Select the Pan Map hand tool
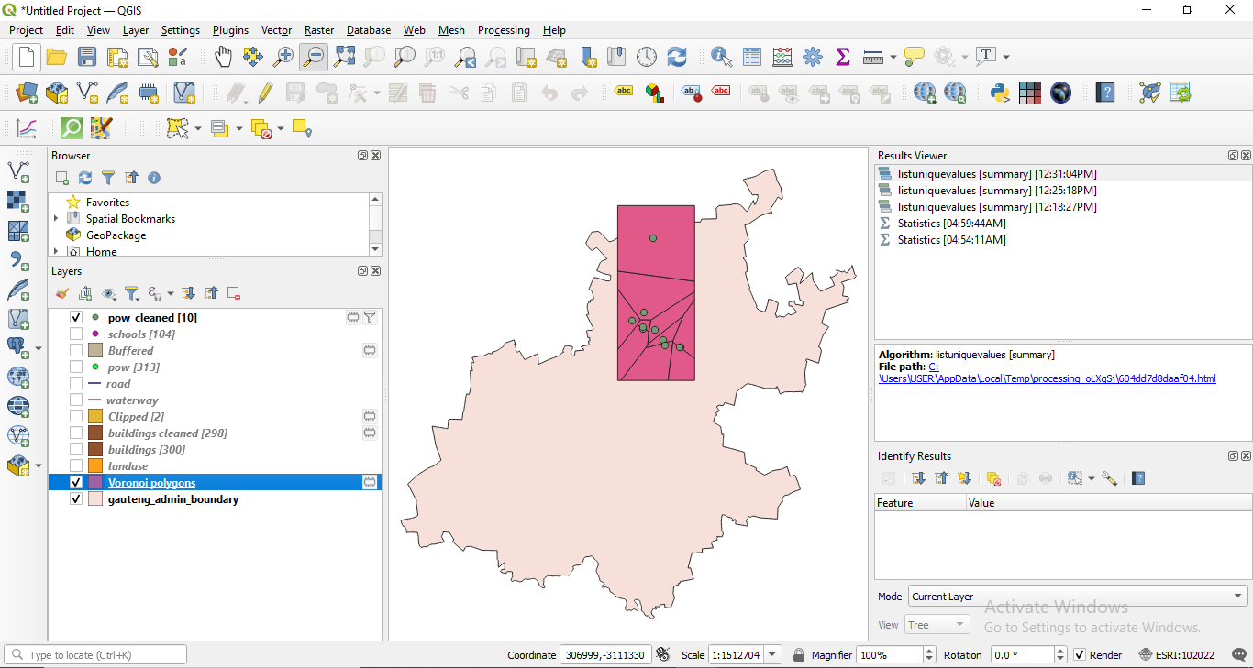The width and height of the screenshot is (1253, 668). [x=223, y=57]
